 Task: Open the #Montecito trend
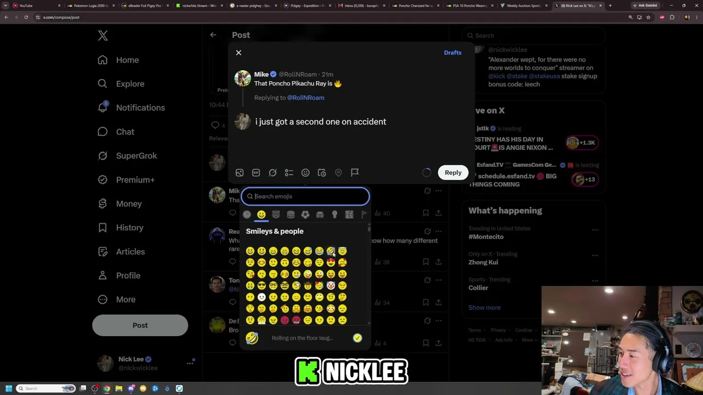[x=486, y=237]
